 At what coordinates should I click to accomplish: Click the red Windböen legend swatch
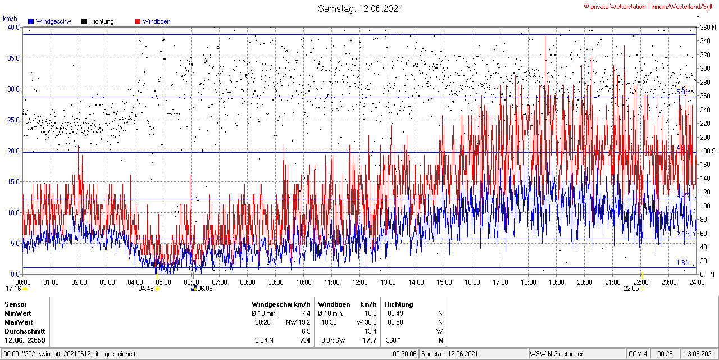138,21
